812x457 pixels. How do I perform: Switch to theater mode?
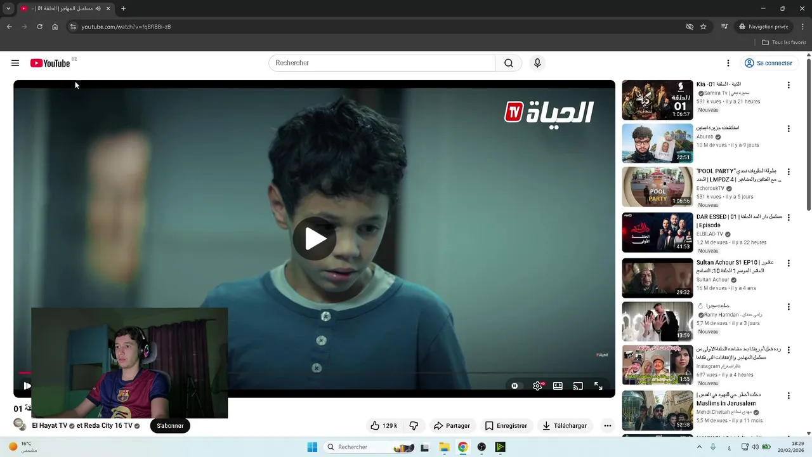[558, 386]
